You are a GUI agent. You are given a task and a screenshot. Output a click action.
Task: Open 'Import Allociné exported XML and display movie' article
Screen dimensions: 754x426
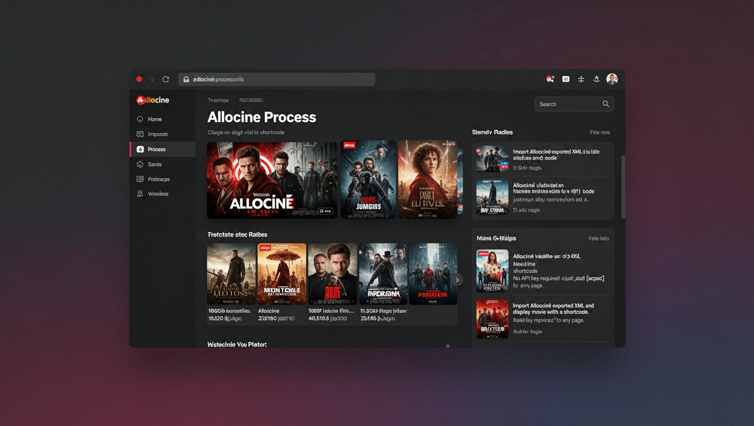553,308
